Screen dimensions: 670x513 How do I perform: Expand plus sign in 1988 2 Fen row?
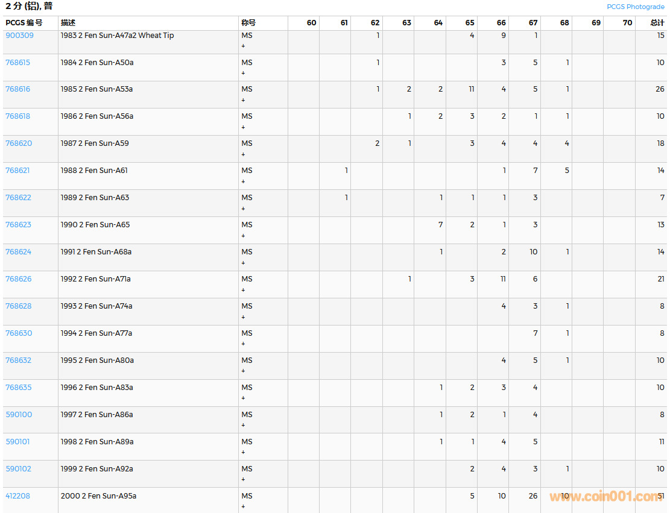coord(244,181)
